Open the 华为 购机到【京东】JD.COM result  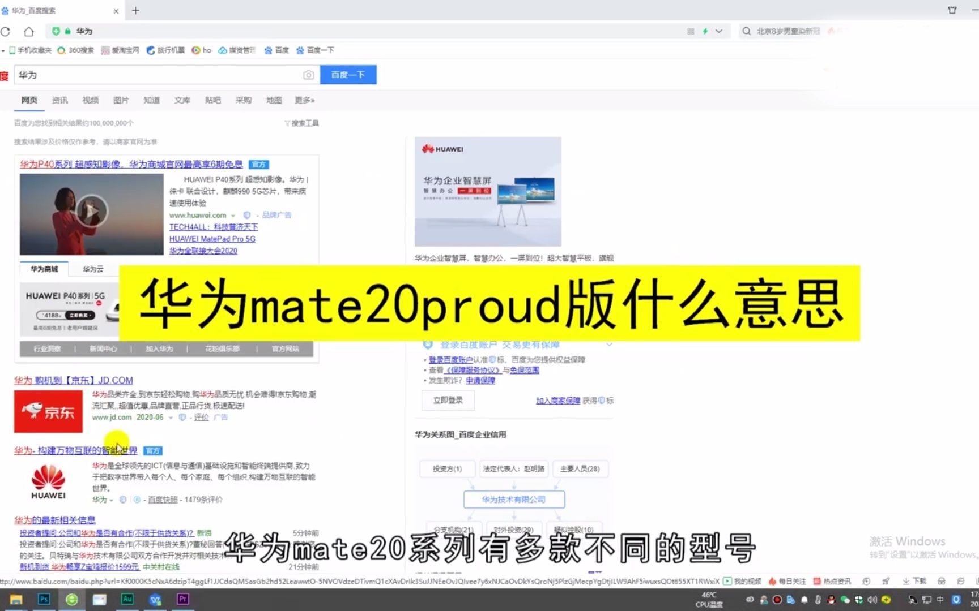pyautogui.click(x=74, y=380)
